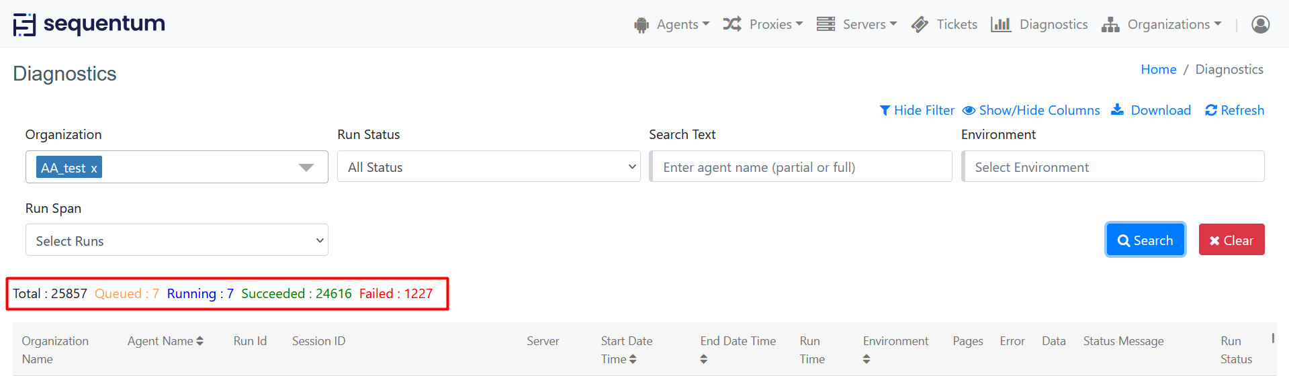The height and width of the screenshot is (376, 1289).
Task: Toggle Hide Filter panel
Action: pyautogui.click(x=917, y=110)
